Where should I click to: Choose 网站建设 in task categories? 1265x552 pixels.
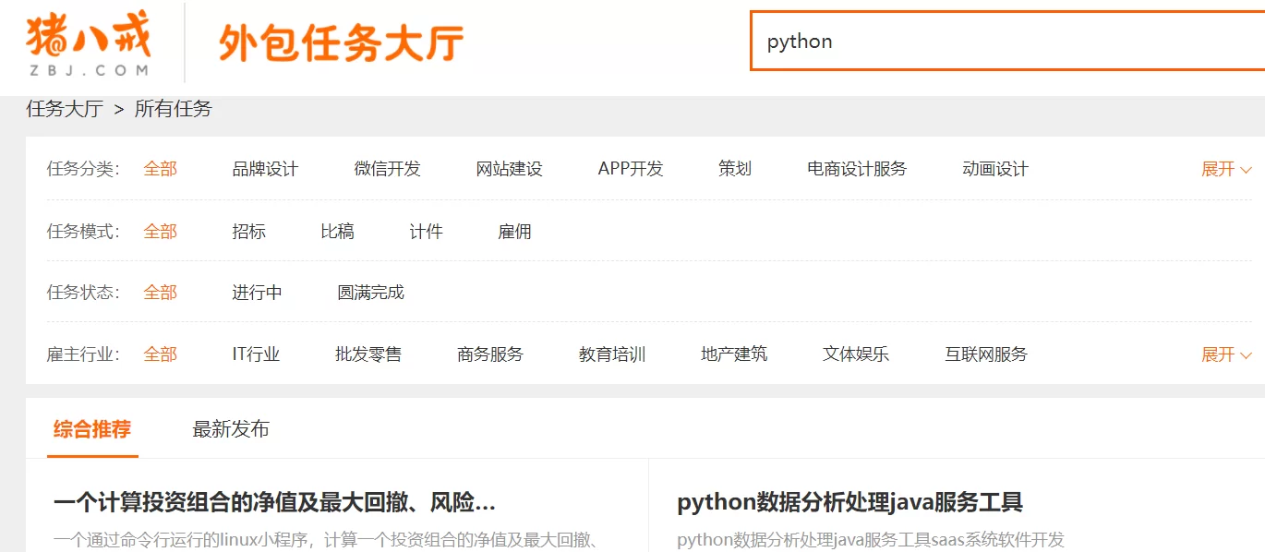pyautogui.click(x=509, y=169)
